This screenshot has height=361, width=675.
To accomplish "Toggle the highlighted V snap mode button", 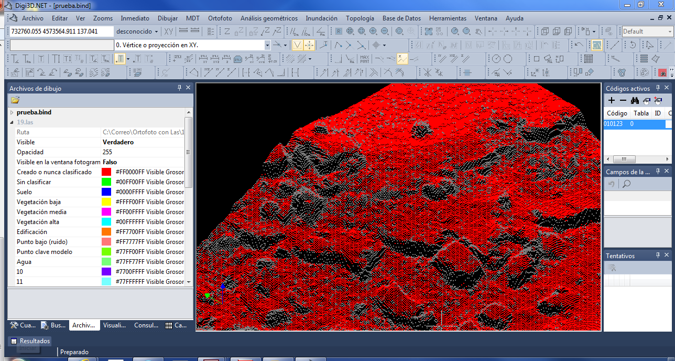I will pos(297,45).
